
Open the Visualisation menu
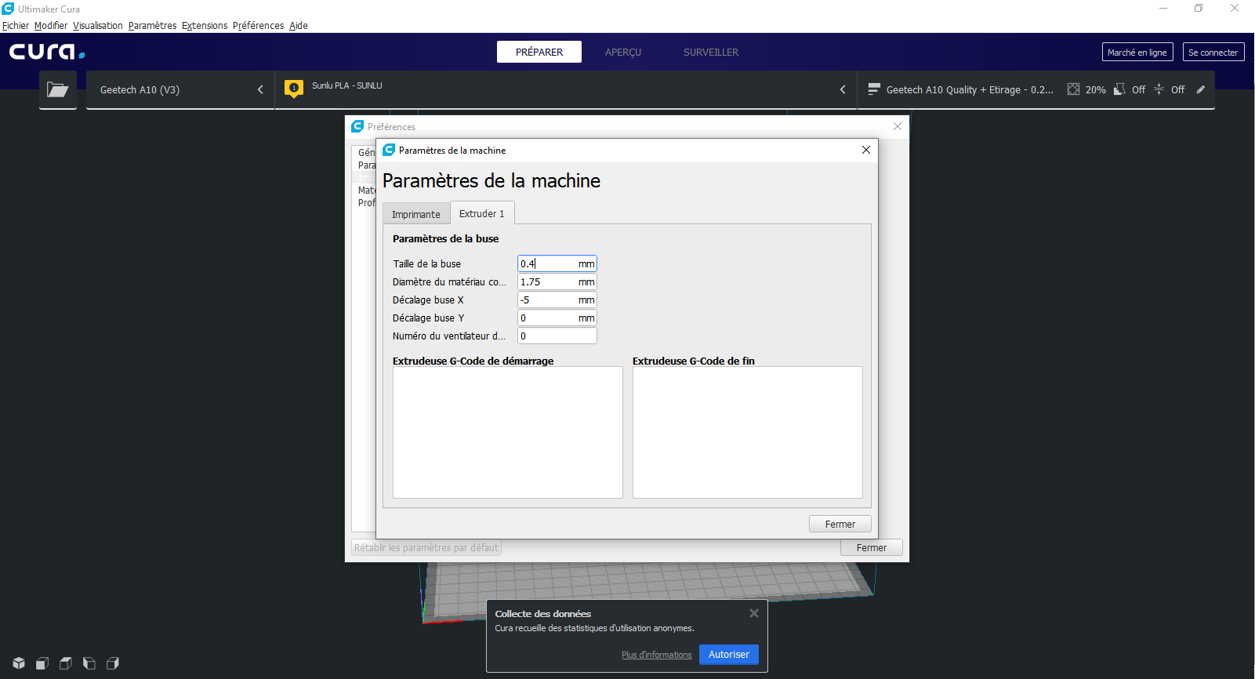tap(98, 25)
